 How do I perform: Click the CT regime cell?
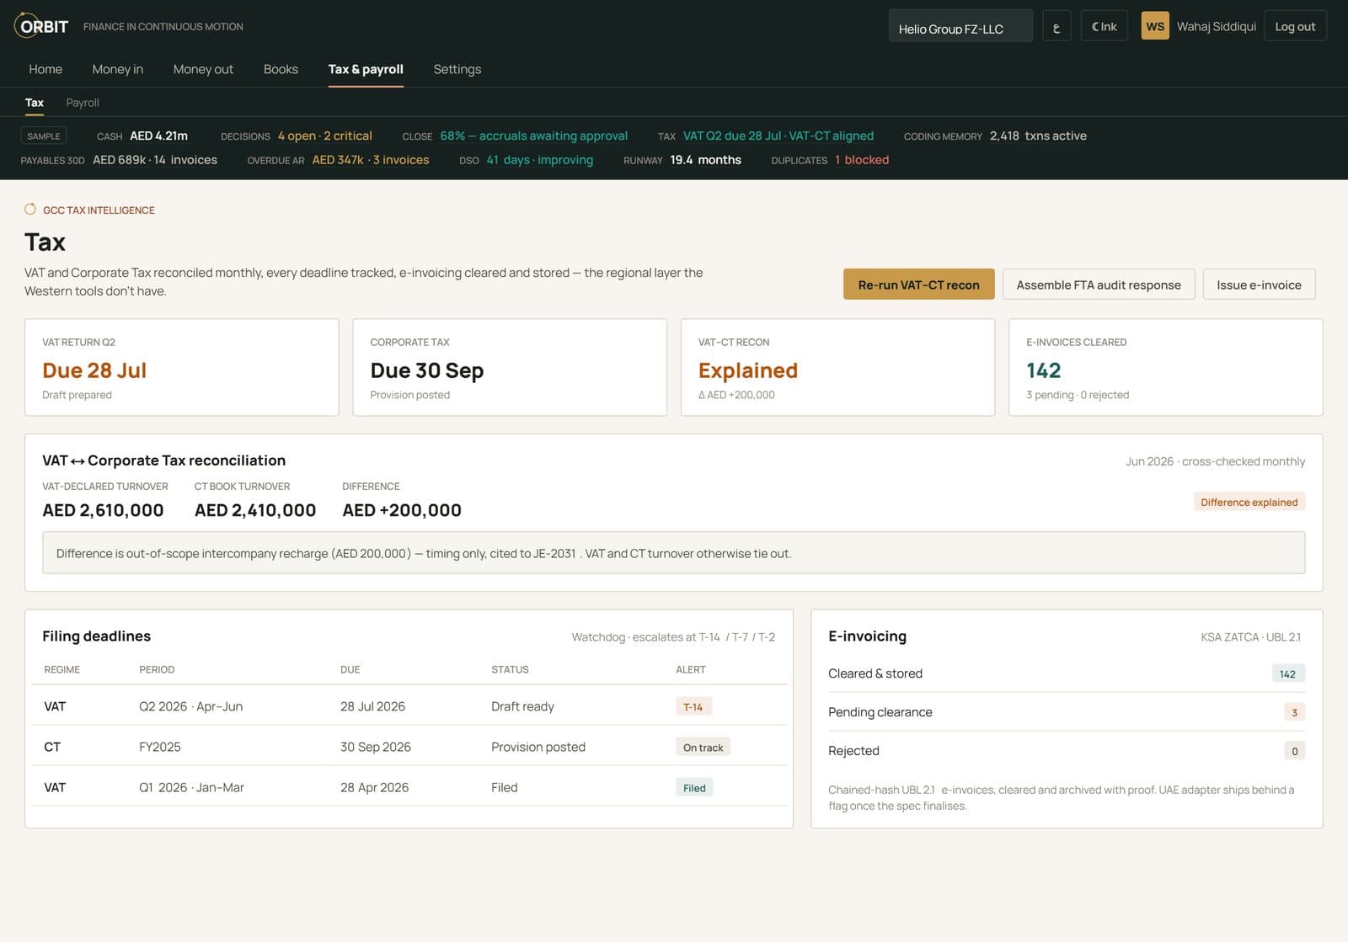pos(52,747)
